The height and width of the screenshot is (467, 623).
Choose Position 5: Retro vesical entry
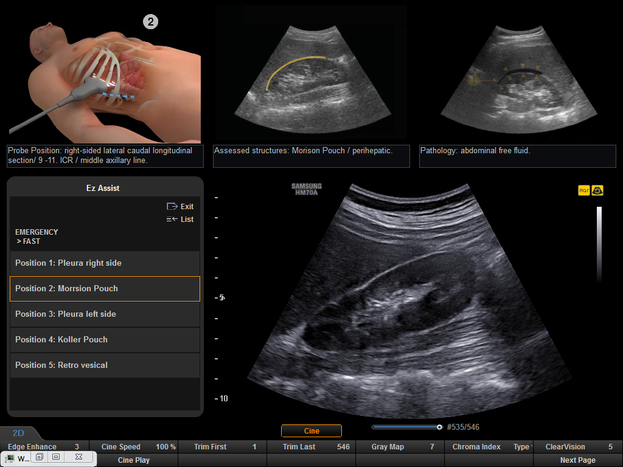(105, 365)
